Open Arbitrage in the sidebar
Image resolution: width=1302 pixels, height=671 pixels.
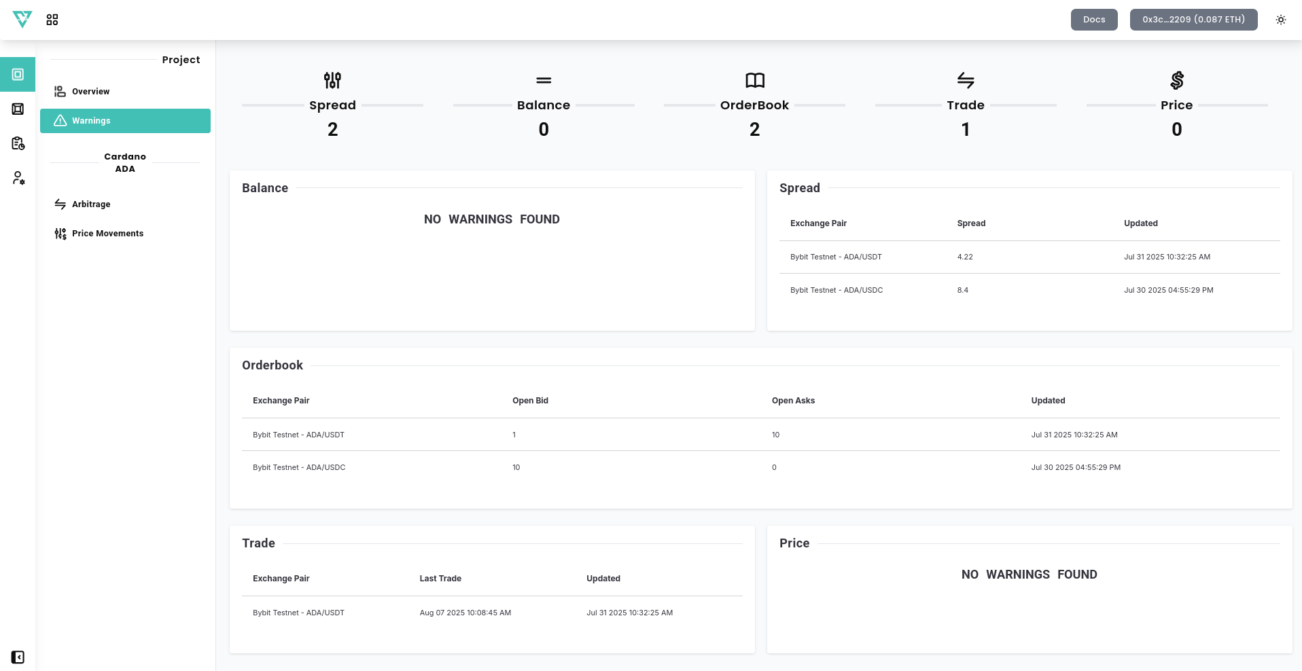click(x=91, y=204)
